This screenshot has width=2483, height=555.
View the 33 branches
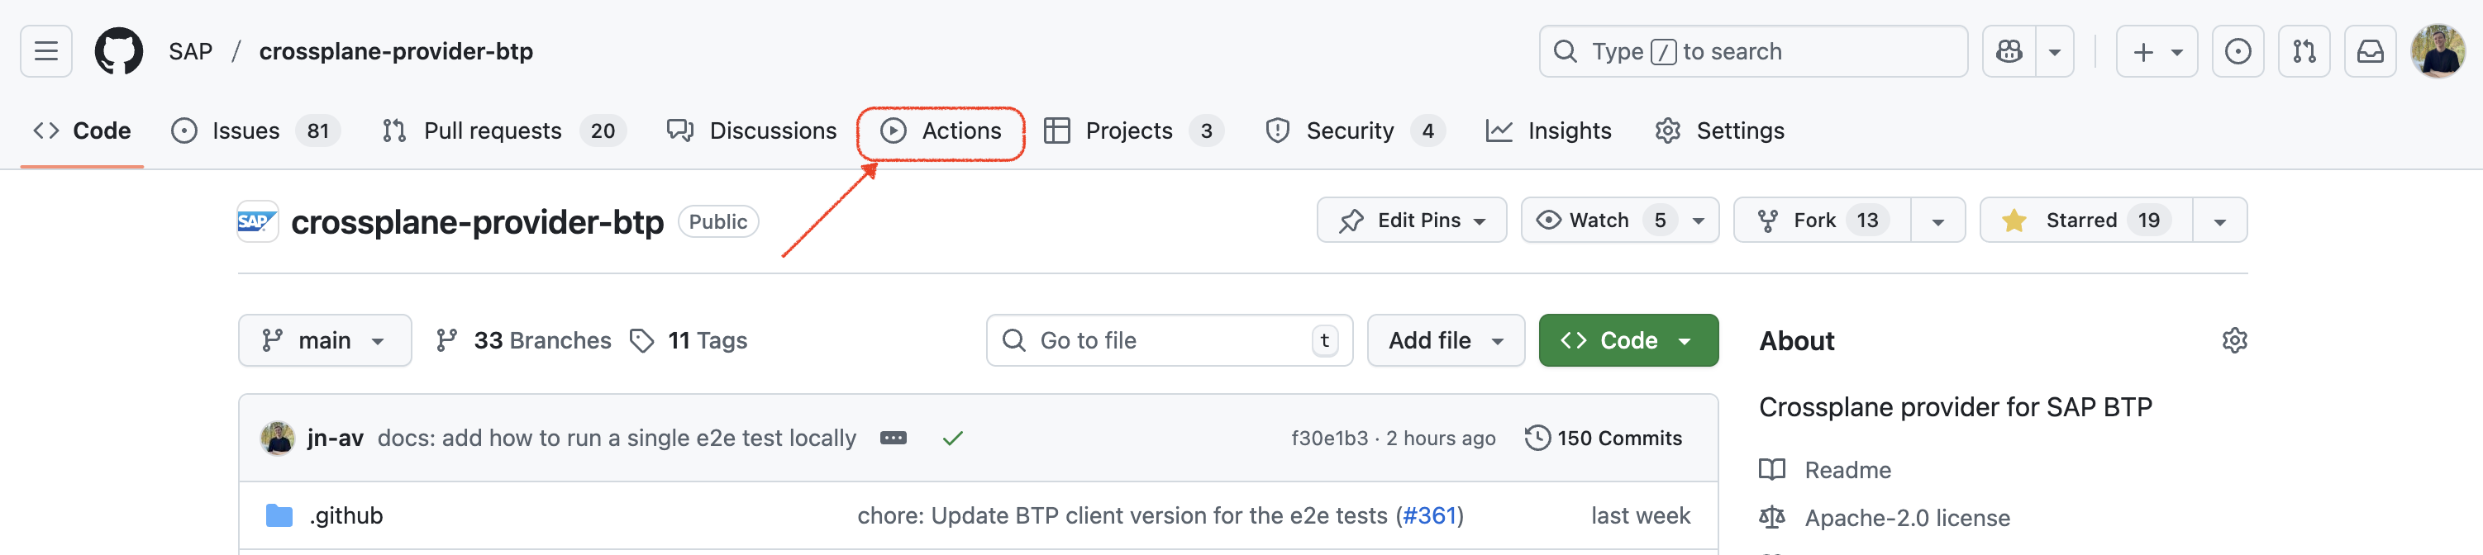point(543,340)
